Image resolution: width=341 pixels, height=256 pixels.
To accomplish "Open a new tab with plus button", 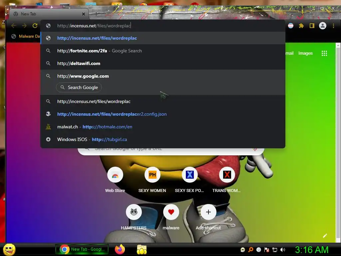I will point(96,14).
